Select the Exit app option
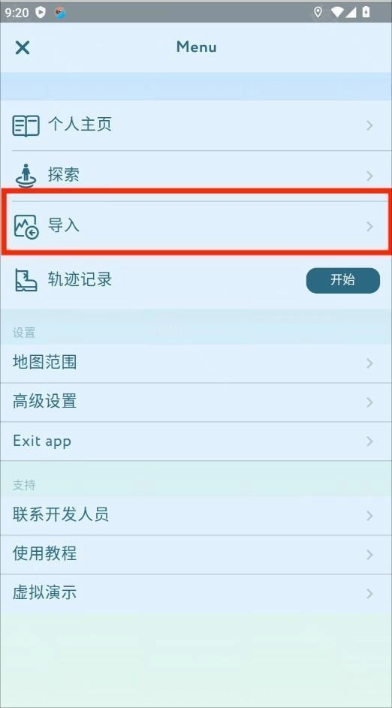392x708 pixels. tap(196, 441)
